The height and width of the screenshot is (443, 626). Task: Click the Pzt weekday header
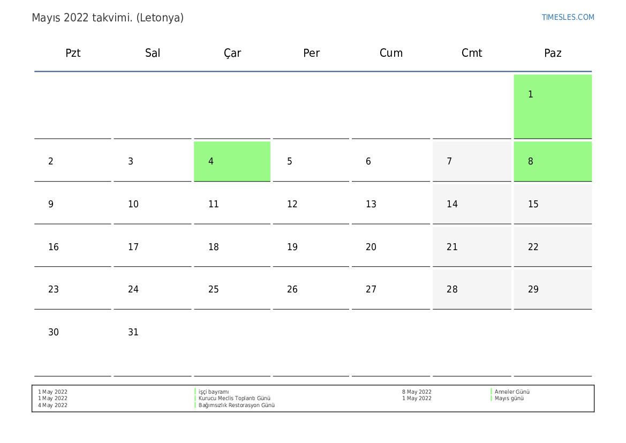click(73, 53)
